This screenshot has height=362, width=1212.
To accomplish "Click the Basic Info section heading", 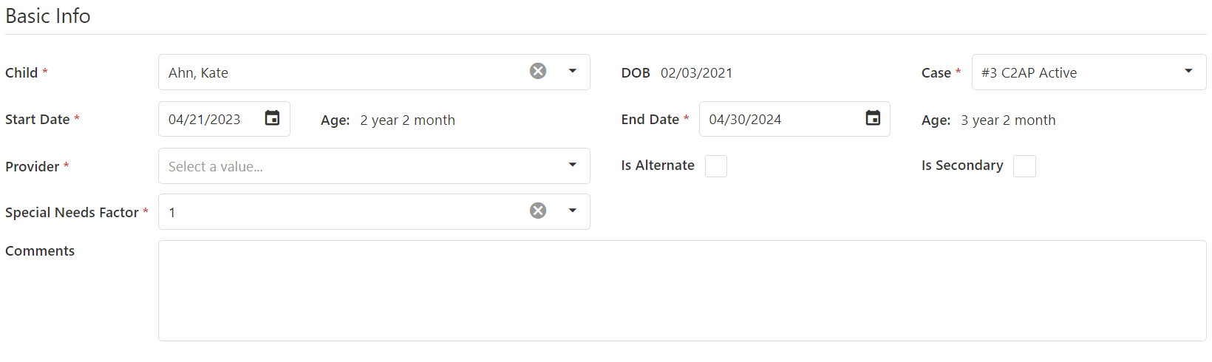I will coord(48,16).
